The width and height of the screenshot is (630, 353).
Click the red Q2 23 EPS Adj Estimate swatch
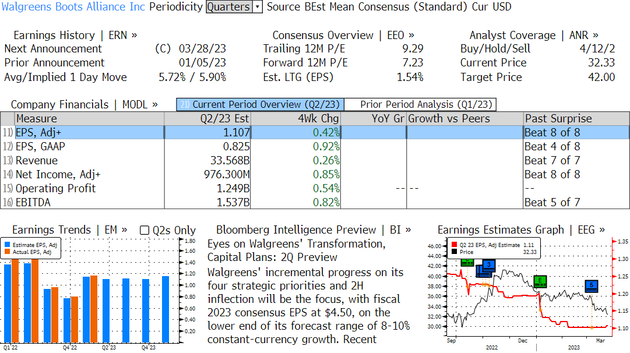pos(455,245)
